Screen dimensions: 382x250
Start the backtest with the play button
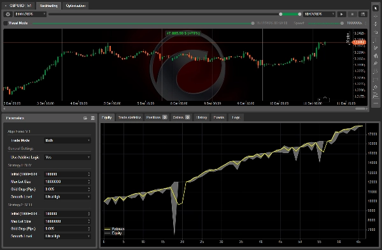point(341,14)
